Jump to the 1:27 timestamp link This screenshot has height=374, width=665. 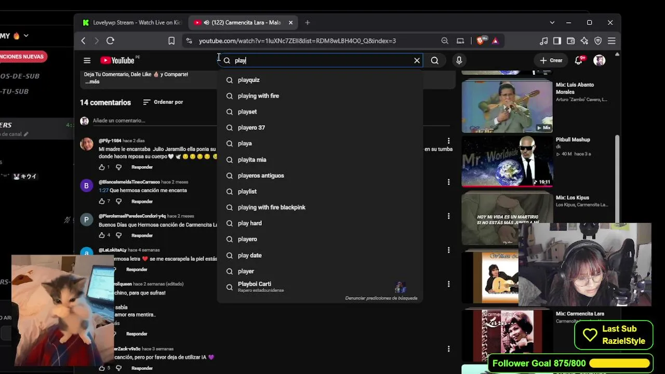103,190
